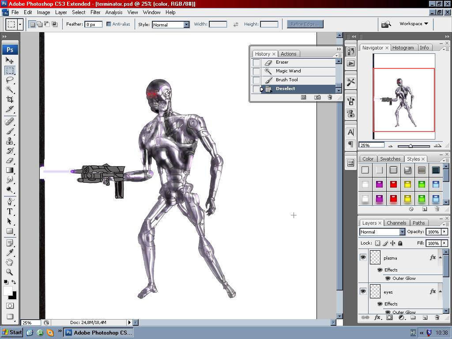This screenshot has height=339, width=452.
Task: Select the Path Selection tool
Action: (10, 221)
